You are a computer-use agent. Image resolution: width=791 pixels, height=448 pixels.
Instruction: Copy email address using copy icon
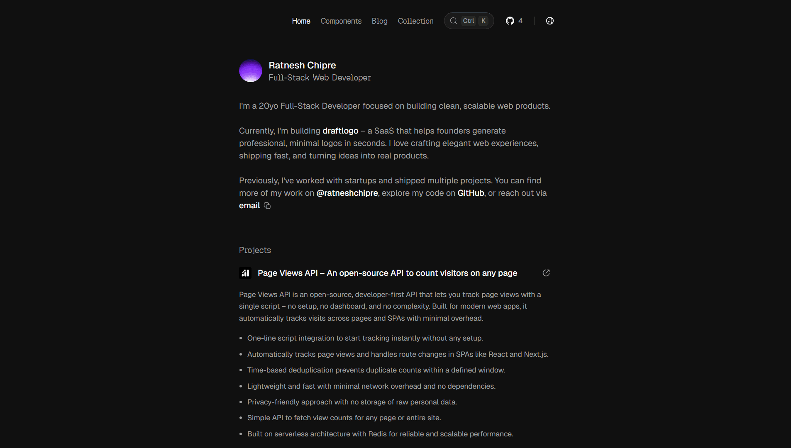[x=267, y=206]
